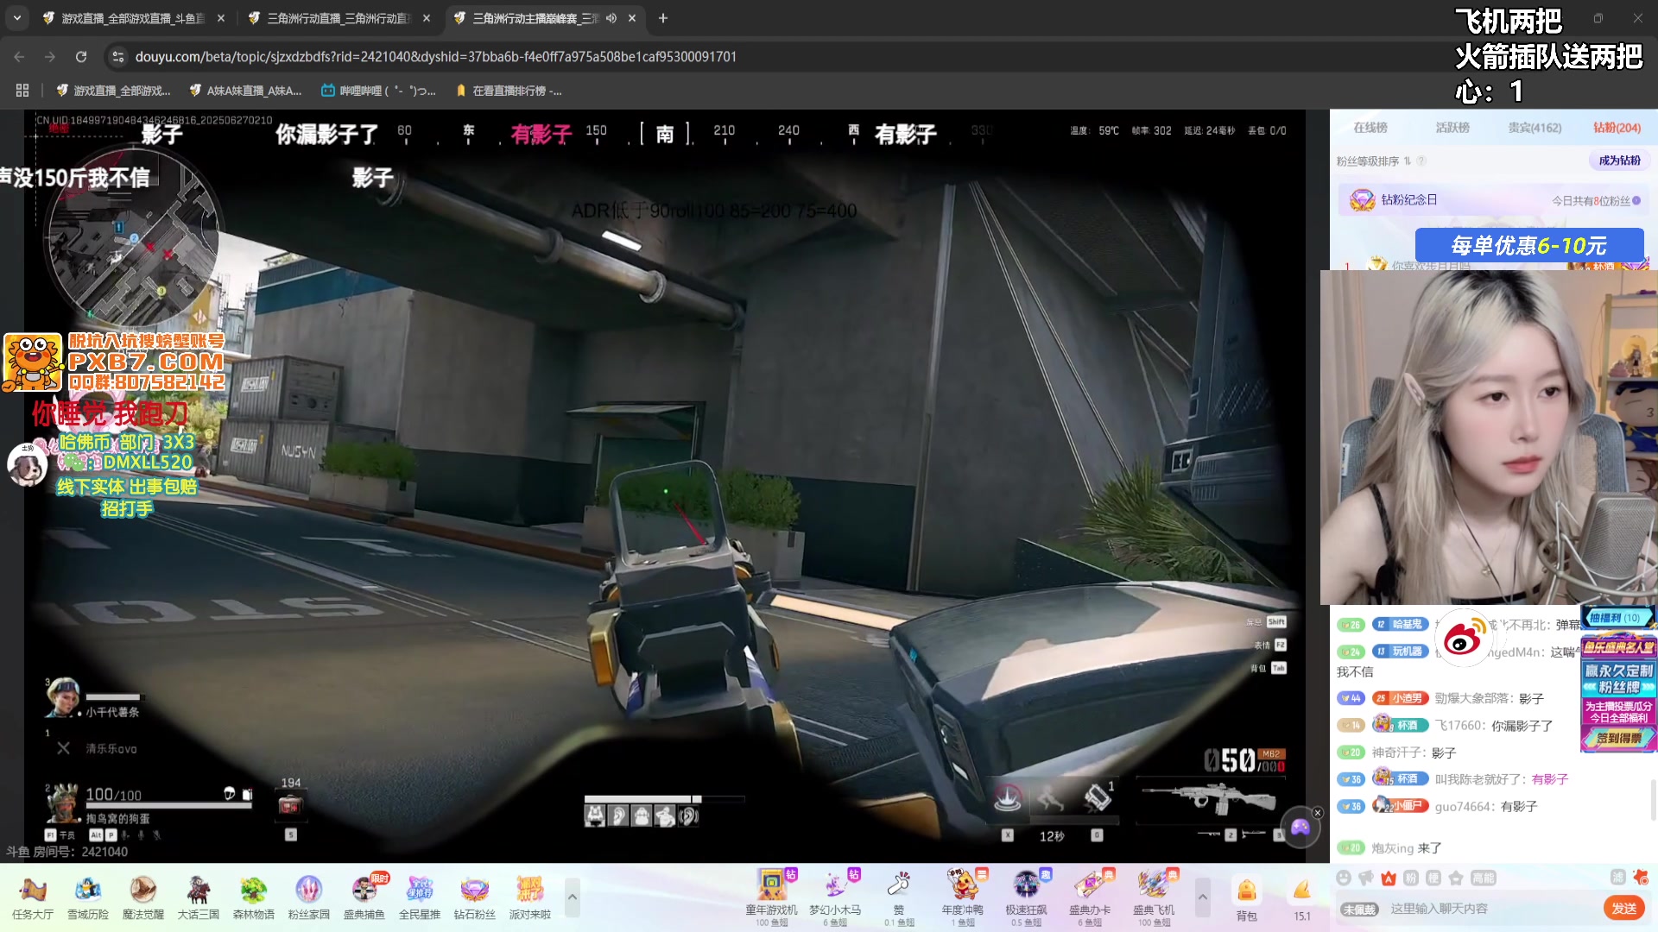Open the 森林物语 activity icon
Image resolution: width=1658 pixels, height=932 pixels.
254,897
